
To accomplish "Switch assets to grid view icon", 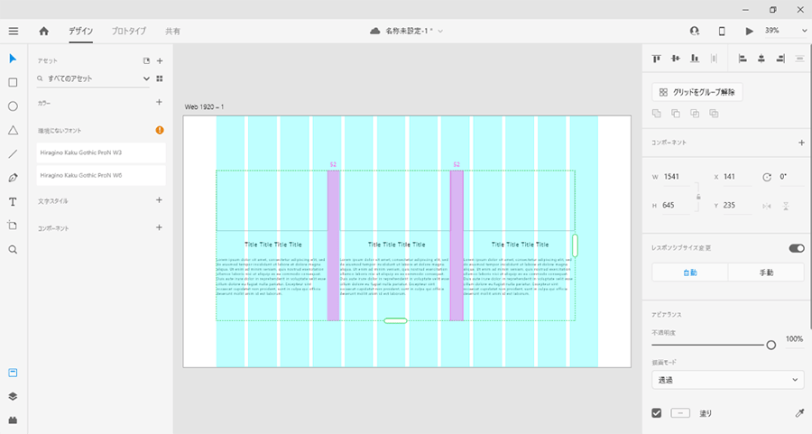I will point(160,78).
